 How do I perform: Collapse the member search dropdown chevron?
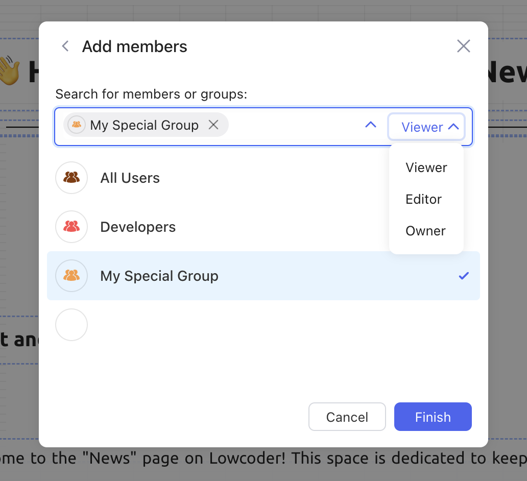pos(371,125)
